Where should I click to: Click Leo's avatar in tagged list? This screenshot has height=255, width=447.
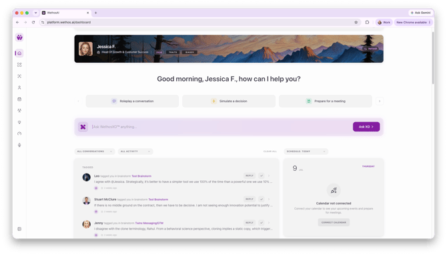[x=86, y=177]
